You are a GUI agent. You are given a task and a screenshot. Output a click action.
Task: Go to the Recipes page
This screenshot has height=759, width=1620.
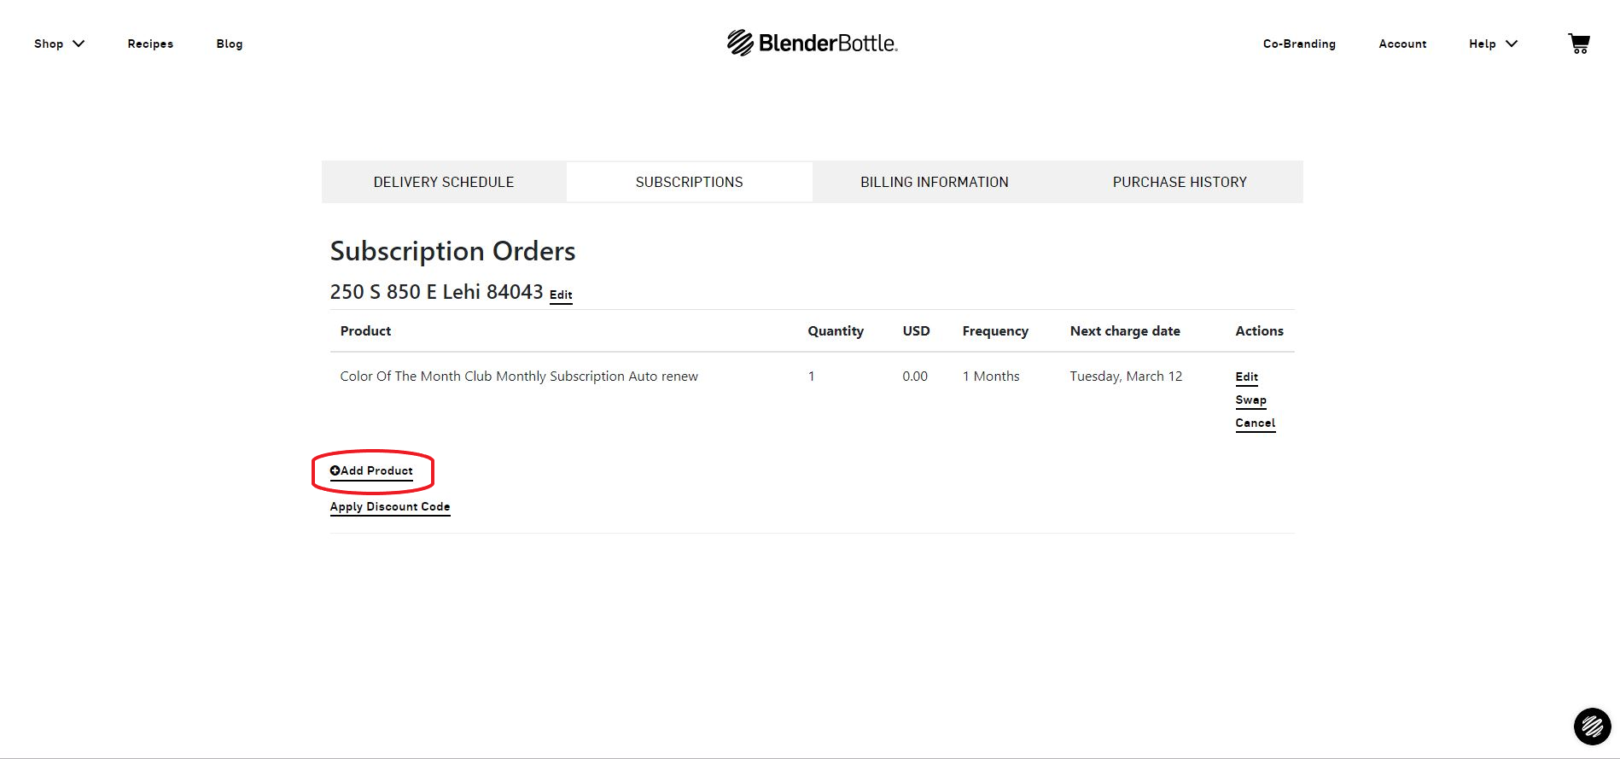(x=150, y=44)
